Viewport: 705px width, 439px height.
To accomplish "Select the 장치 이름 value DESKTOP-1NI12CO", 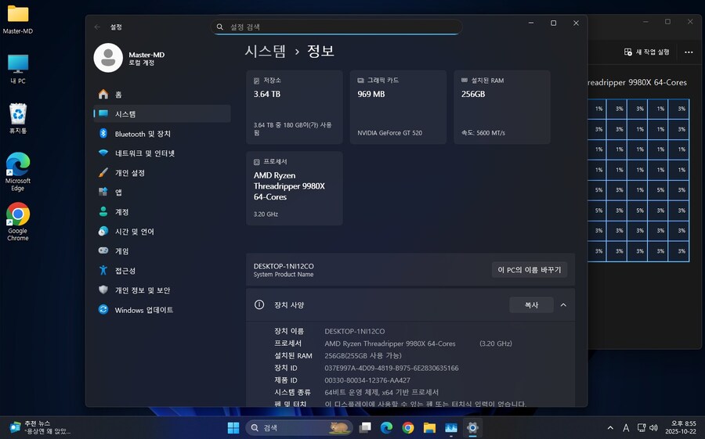I will (x=355, y=331).
